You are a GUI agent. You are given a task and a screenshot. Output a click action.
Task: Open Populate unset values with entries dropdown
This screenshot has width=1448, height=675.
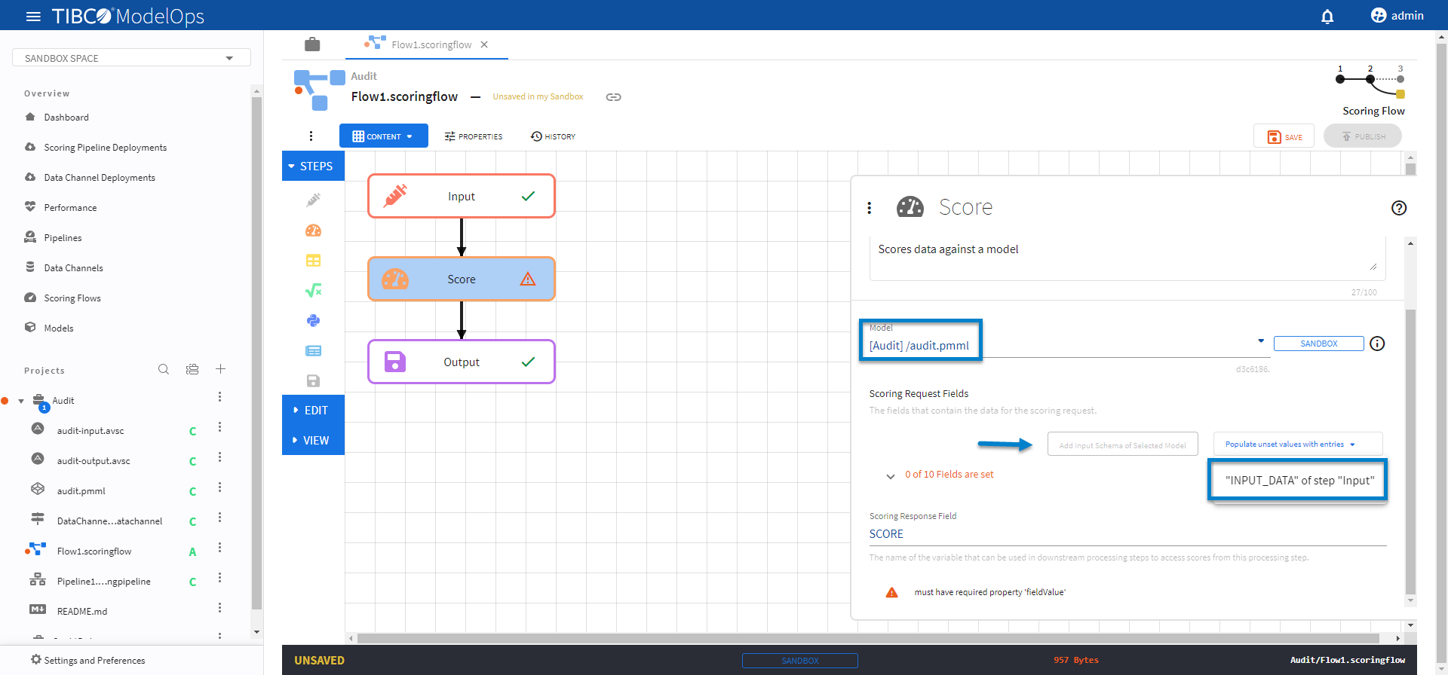[x=1297, y=444]
